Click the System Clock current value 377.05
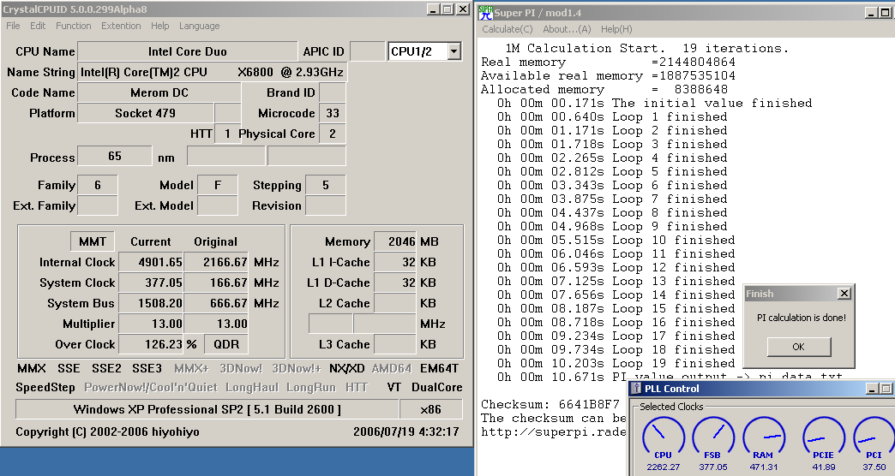Viewport: 895px width, 476px height. pos(150,283)
